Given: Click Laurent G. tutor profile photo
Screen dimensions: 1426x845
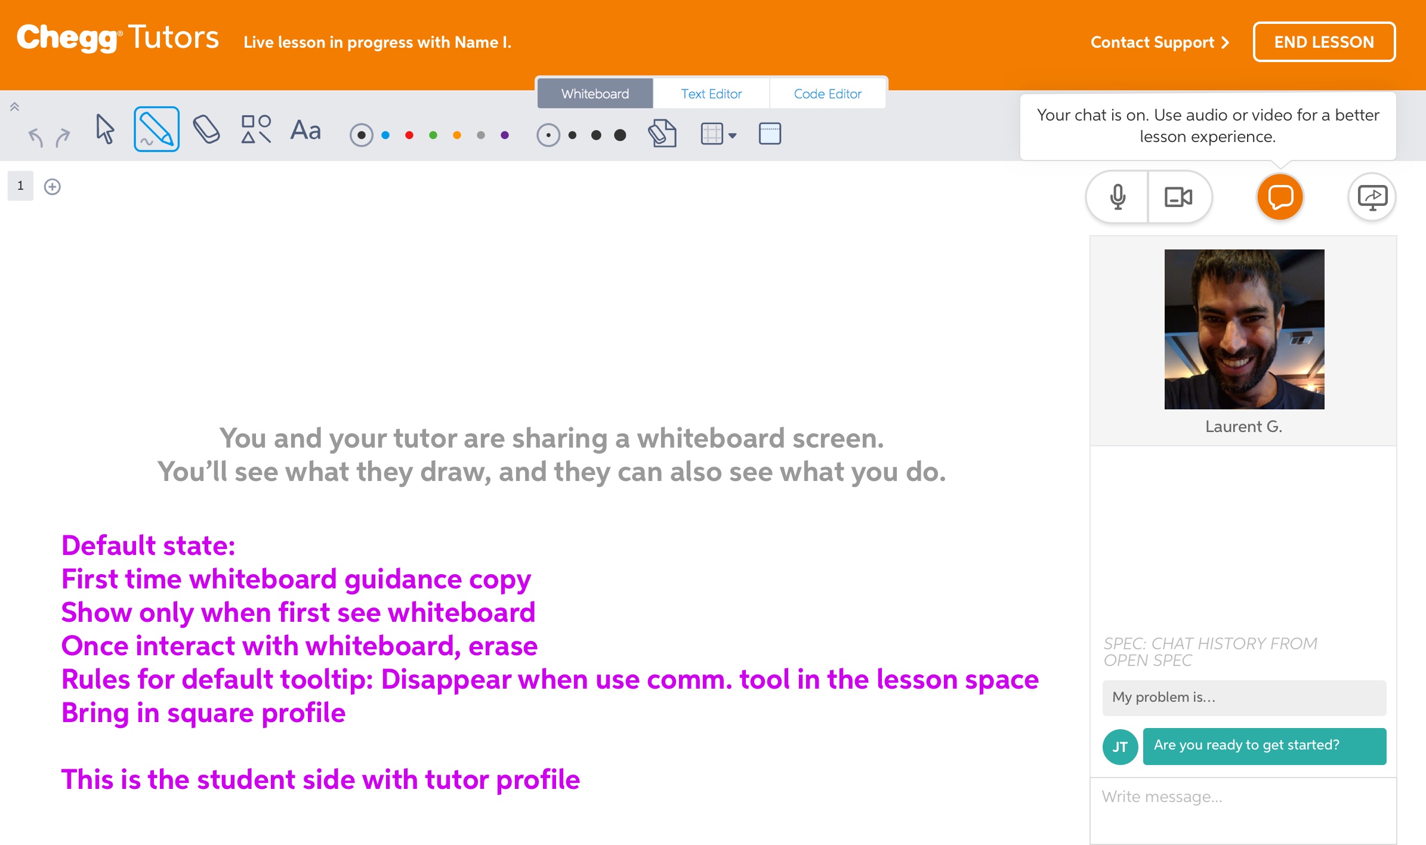Looking at the screenshot, I should tap(1244, 329).
